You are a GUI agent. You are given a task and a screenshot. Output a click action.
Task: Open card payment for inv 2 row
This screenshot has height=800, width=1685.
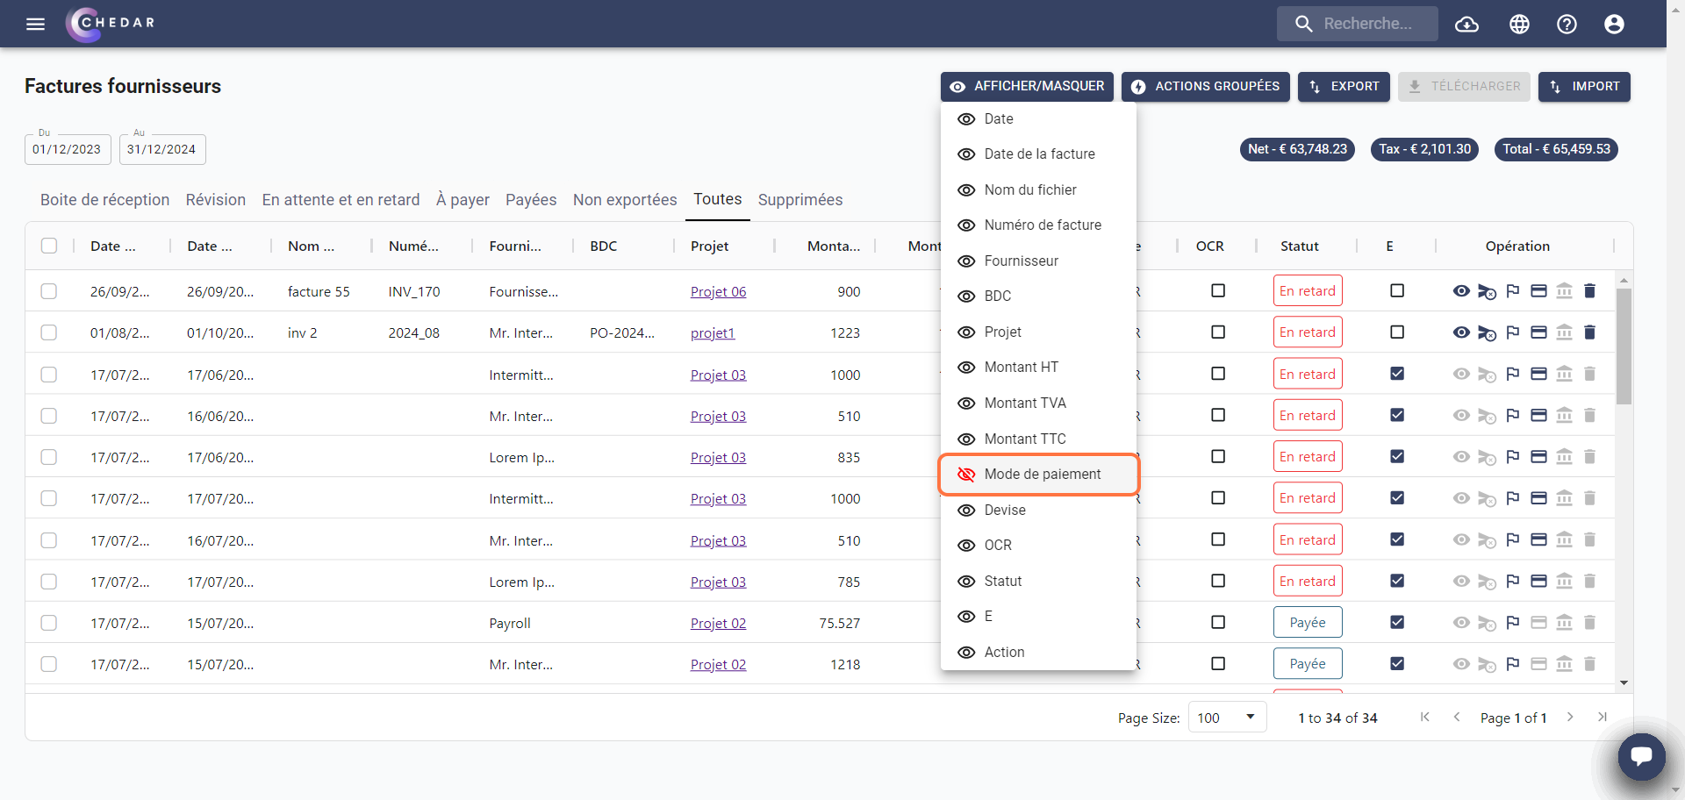(1538, 332)
